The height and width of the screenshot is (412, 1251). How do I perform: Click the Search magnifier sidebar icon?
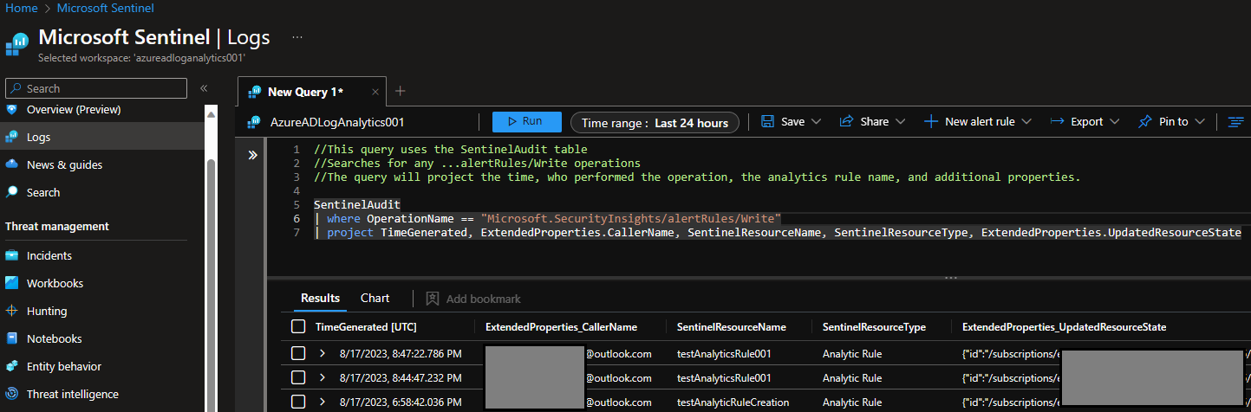click(x=12, y=192)
